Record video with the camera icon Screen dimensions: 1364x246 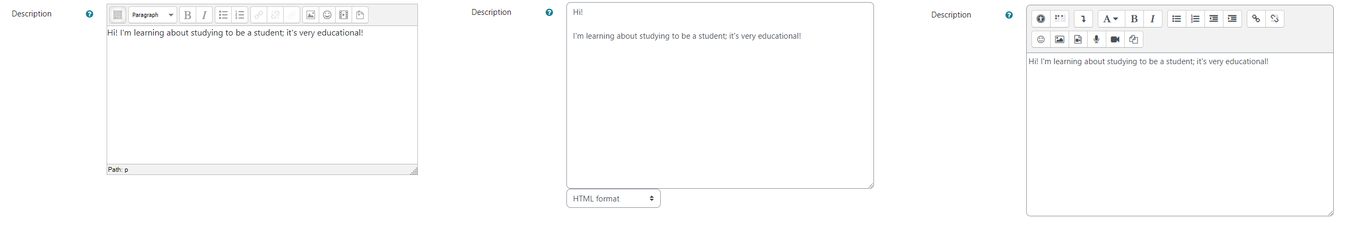click(1115, 39)
